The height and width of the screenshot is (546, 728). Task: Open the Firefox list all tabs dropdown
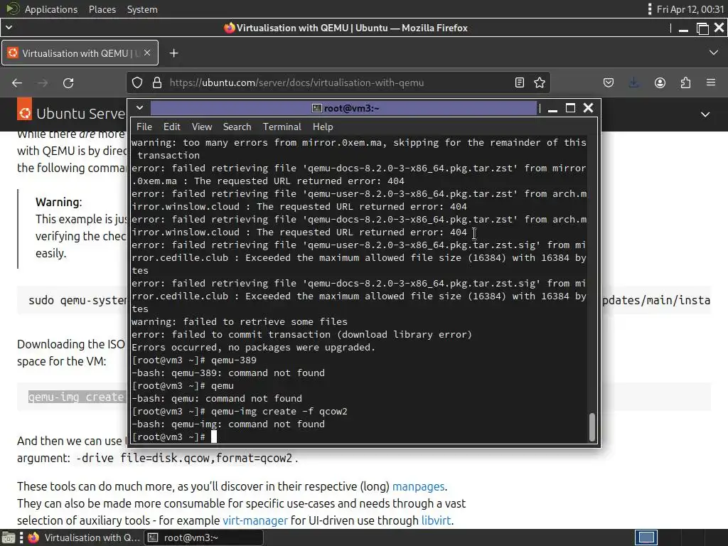(714, 53)
